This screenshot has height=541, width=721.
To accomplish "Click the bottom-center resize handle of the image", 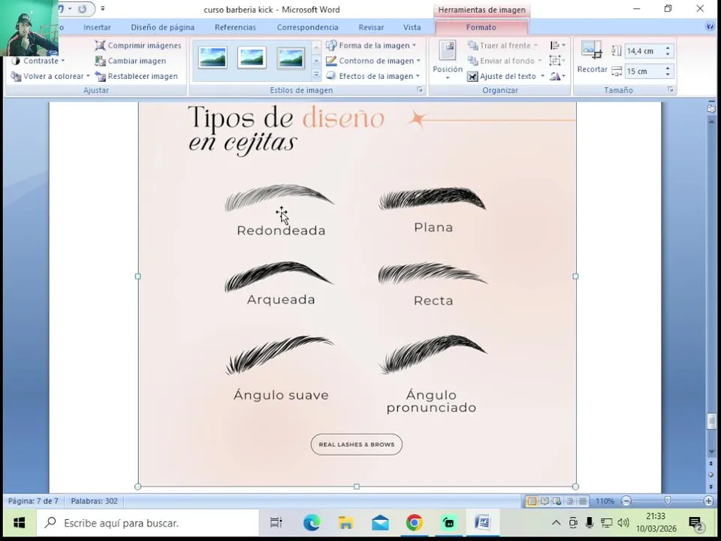I will (356, 487).
